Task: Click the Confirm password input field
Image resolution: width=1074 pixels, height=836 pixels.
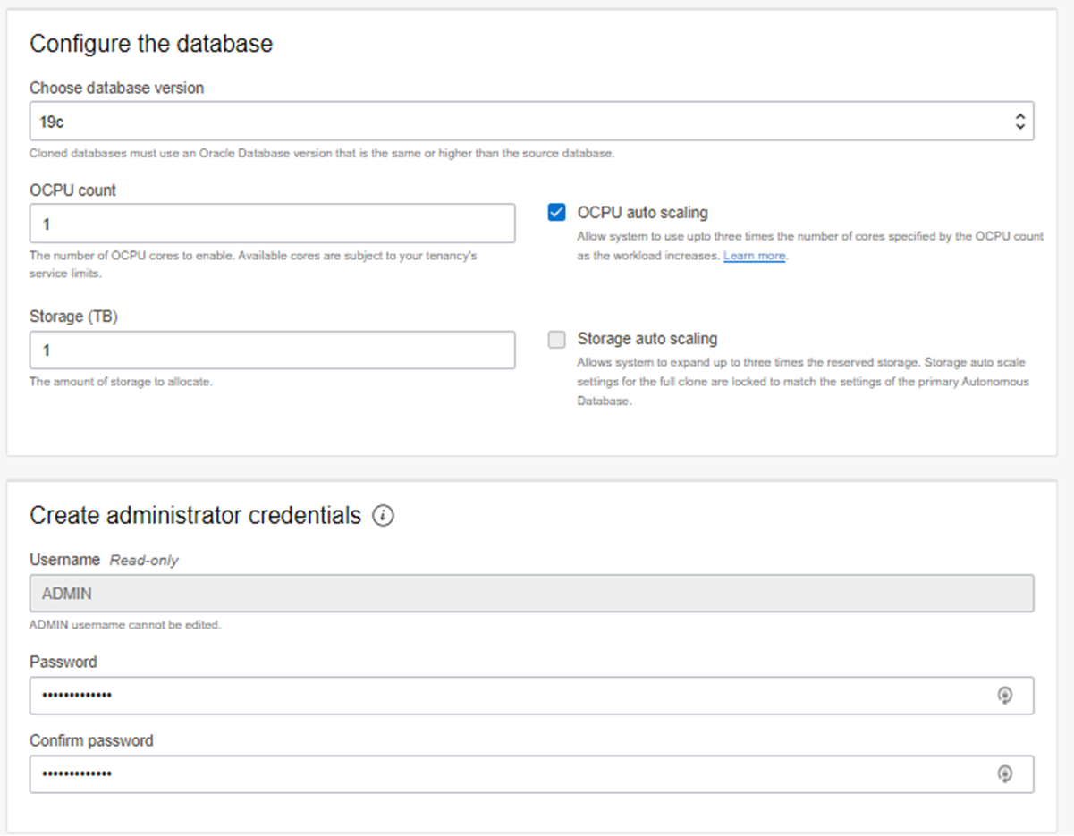Action: click(447, 774)
